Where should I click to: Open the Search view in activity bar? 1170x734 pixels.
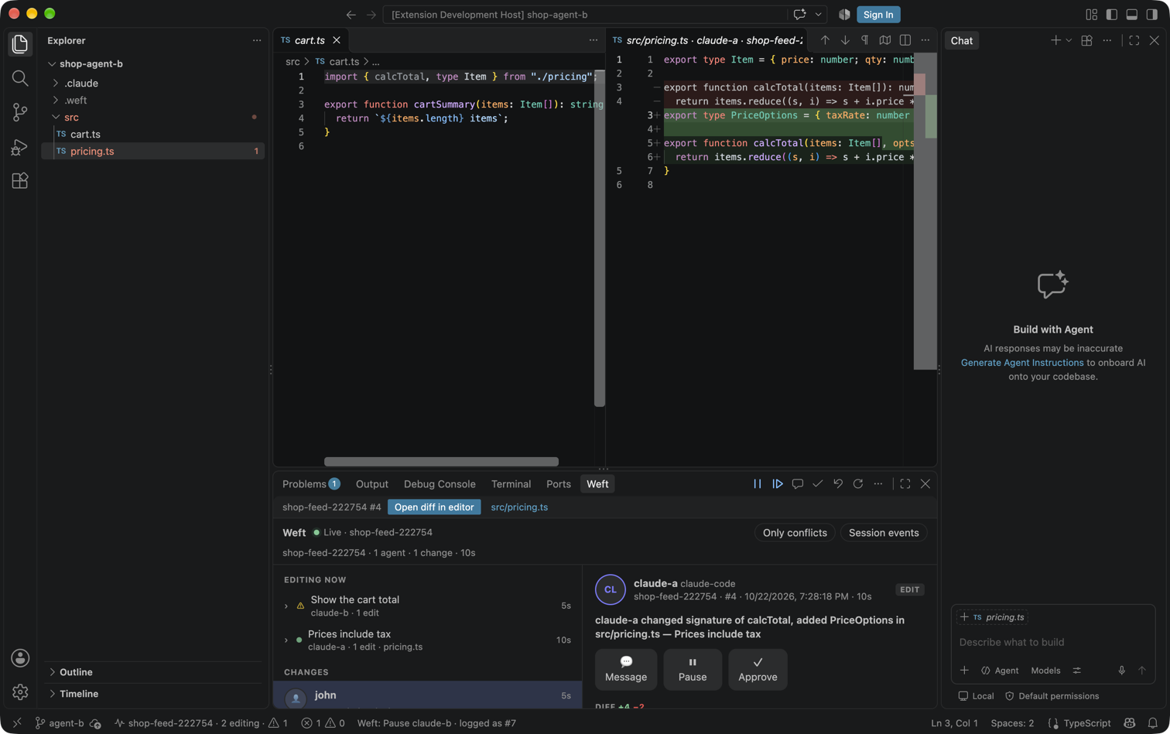[20, 78]
